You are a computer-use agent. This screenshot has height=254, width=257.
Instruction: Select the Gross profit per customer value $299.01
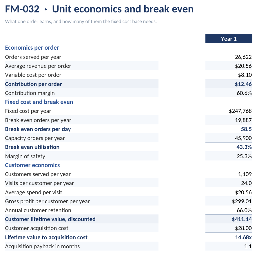[242, 201]
